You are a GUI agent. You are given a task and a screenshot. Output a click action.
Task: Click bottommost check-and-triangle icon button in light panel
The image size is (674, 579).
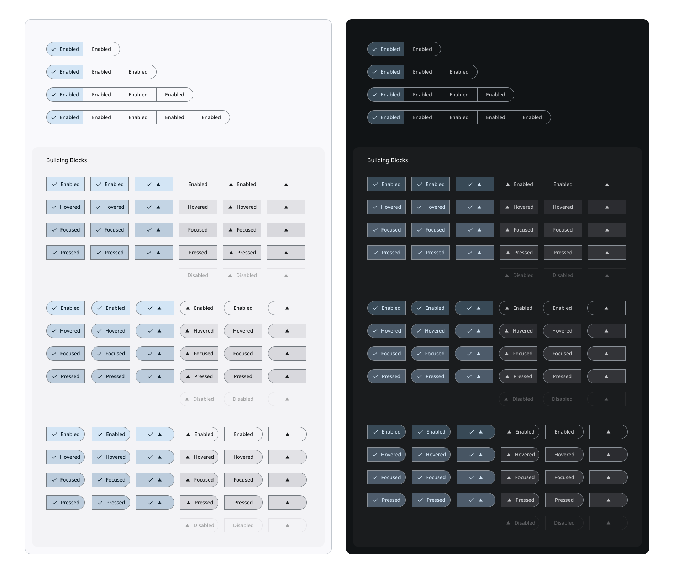155,503
